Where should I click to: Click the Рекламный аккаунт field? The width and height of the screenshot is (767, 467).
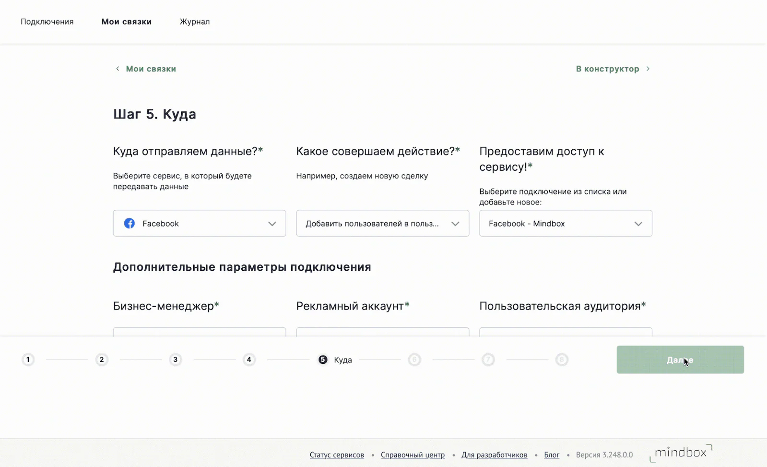383,332
